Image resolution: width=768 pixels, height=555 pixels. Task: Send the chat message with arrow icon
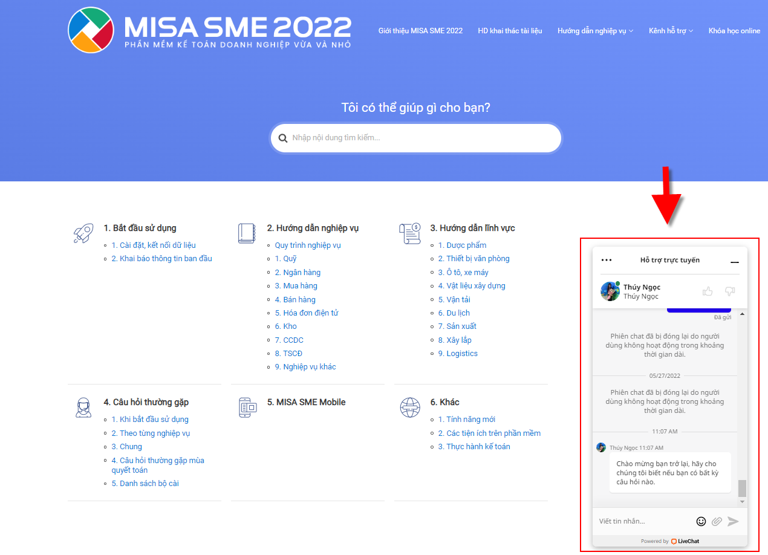coord(733,521)
